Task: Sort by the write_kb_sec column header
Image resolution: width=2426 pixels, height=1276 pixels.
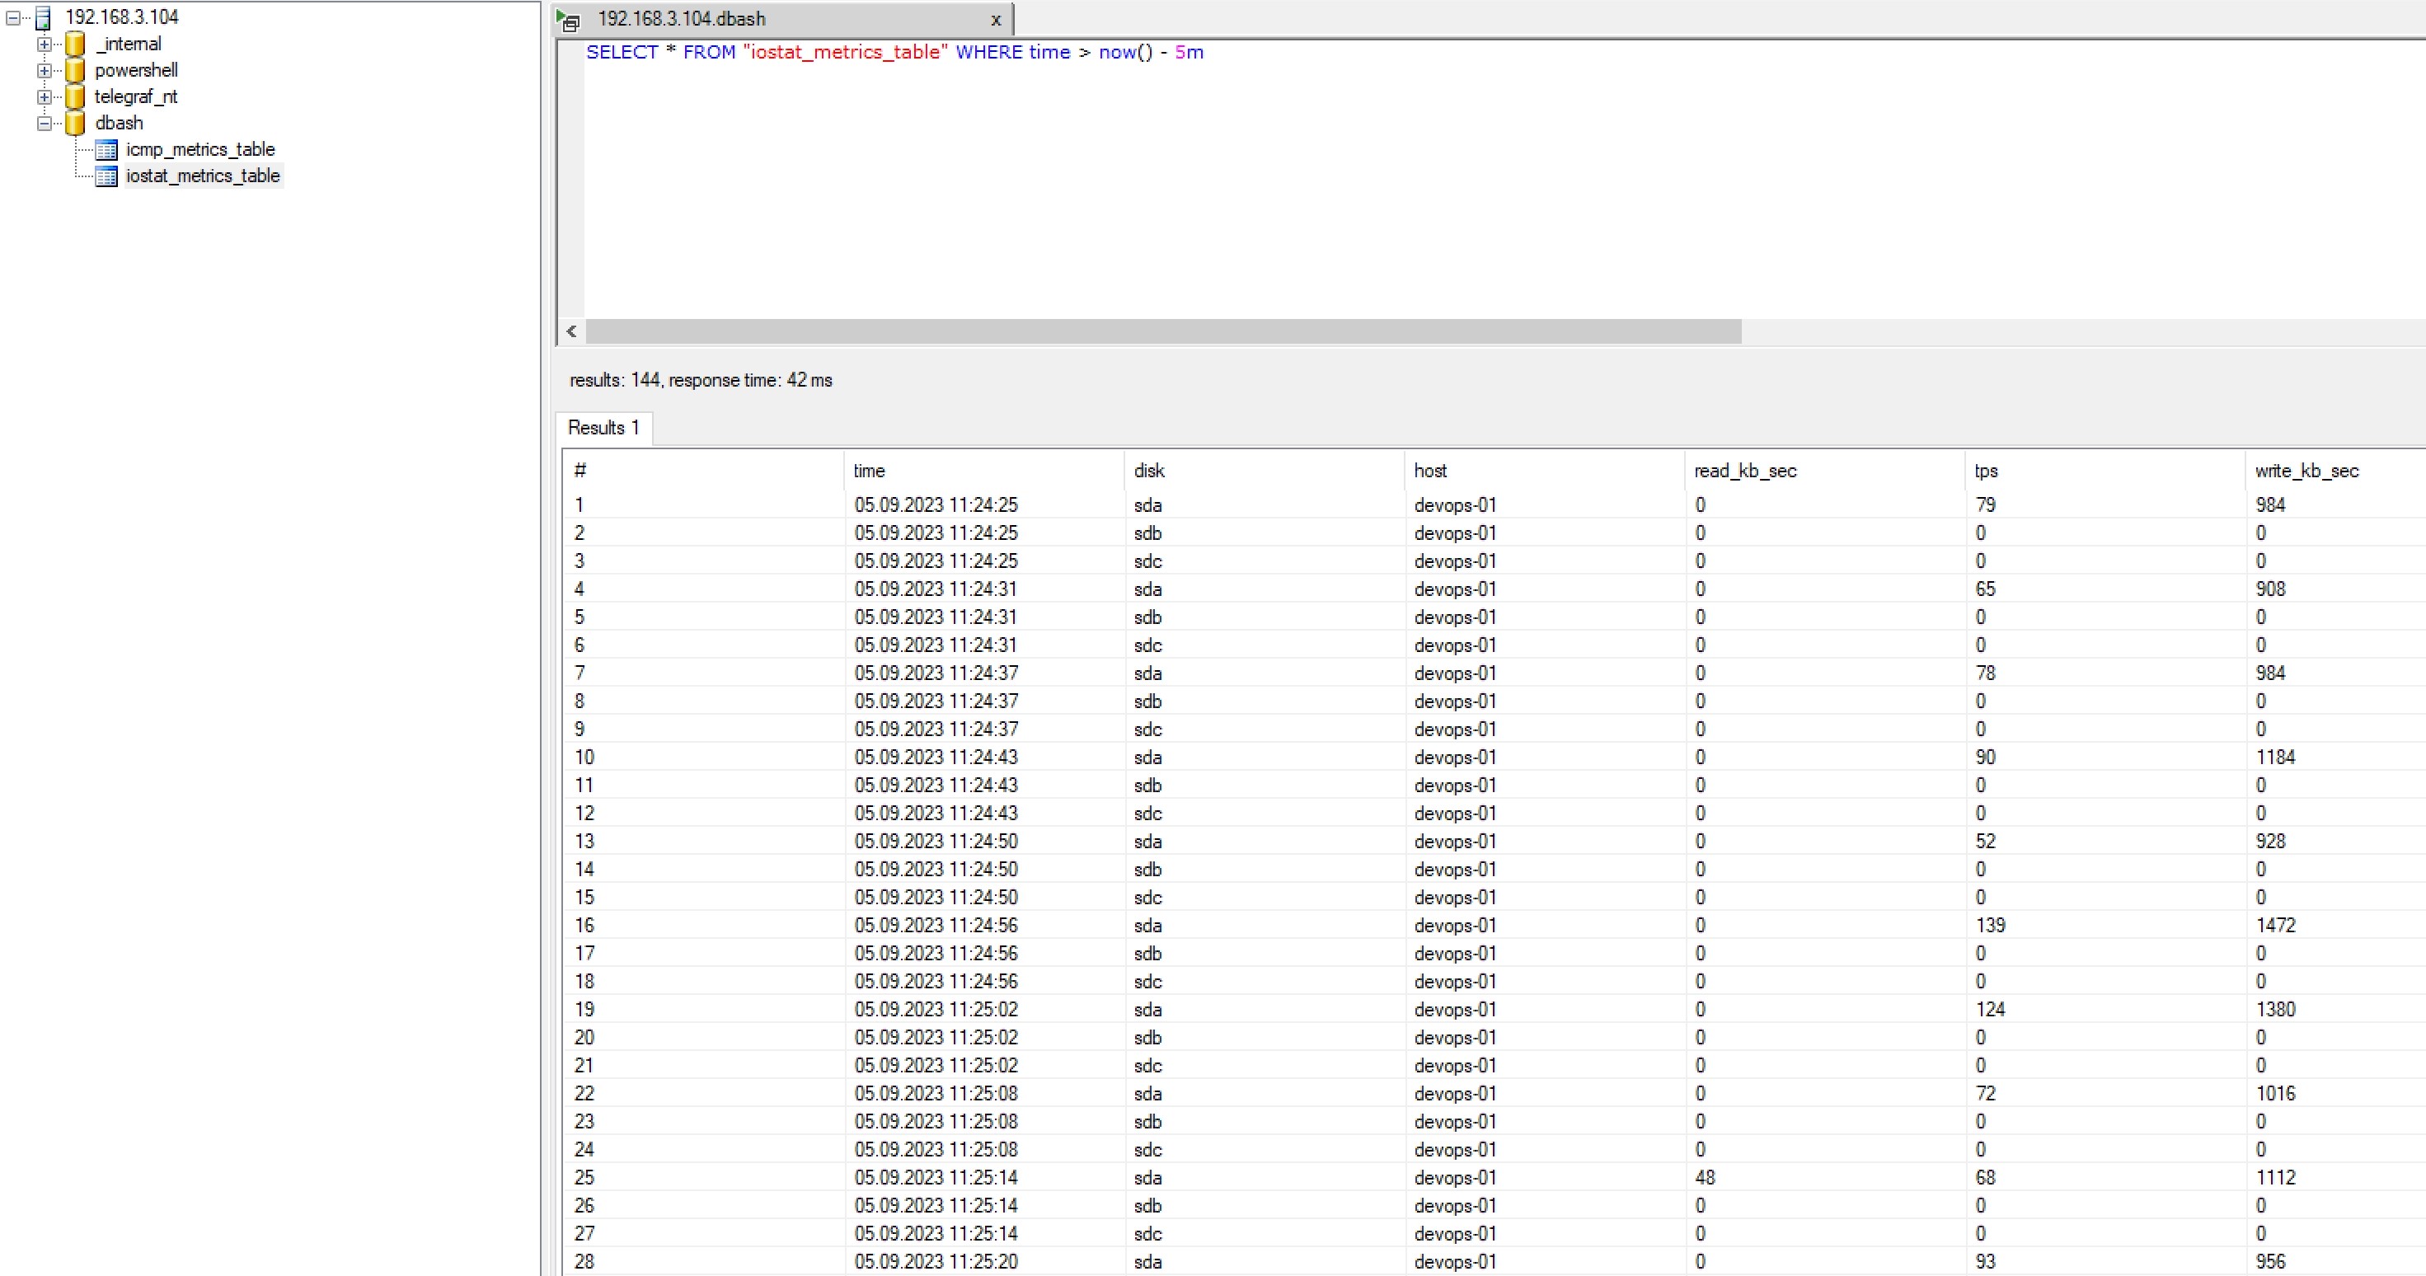Action: point(2334,470)
